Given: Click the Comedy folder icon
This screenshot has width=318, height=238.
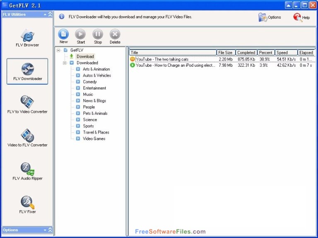Looking at the screenshot, I should coord(78,82).
